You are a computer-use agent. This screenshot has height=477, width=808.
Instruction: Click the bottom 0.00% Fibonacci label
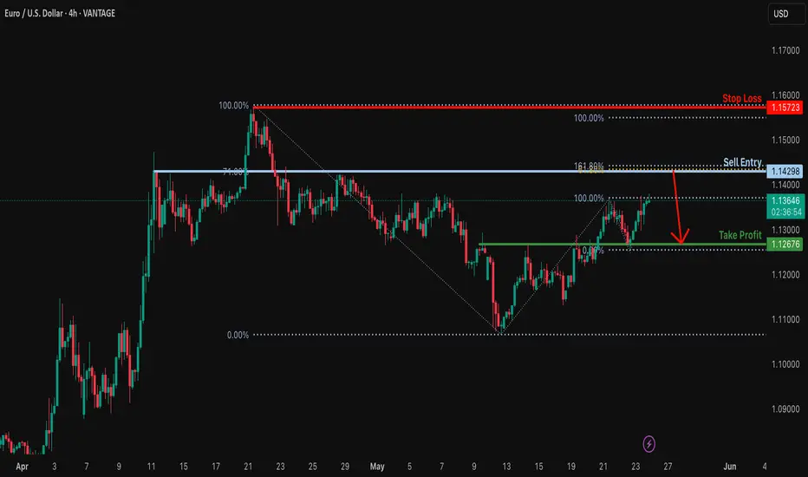238,335
